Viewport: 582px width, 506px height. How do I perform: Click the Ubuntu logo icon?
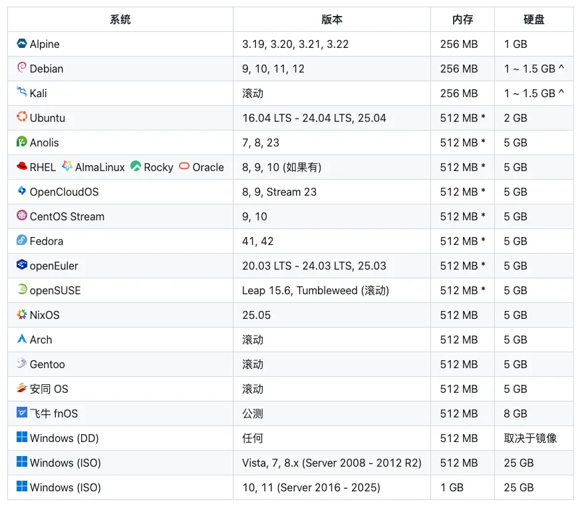click(22, 117)
